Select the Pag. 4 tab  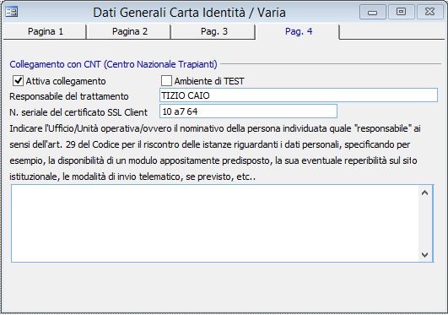point(299,31)
